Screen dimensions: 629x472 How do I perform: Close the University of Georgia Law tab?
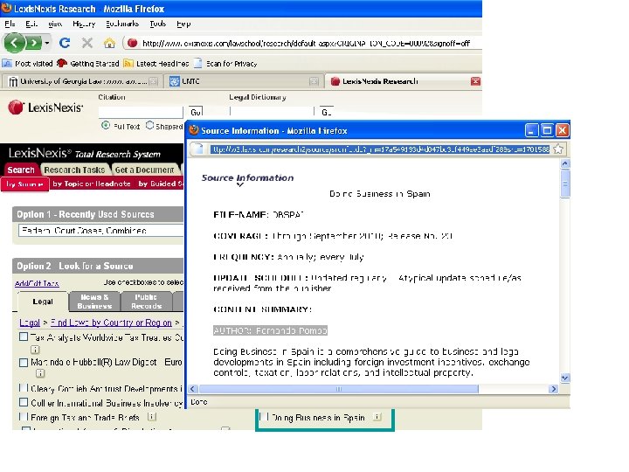coord(153,81)
